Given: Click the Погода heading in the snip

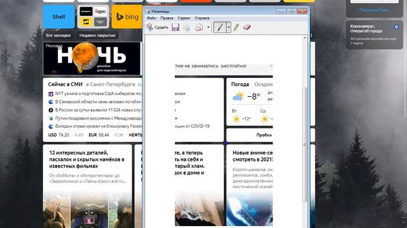Looking at the screenshot, I should 240,84.
